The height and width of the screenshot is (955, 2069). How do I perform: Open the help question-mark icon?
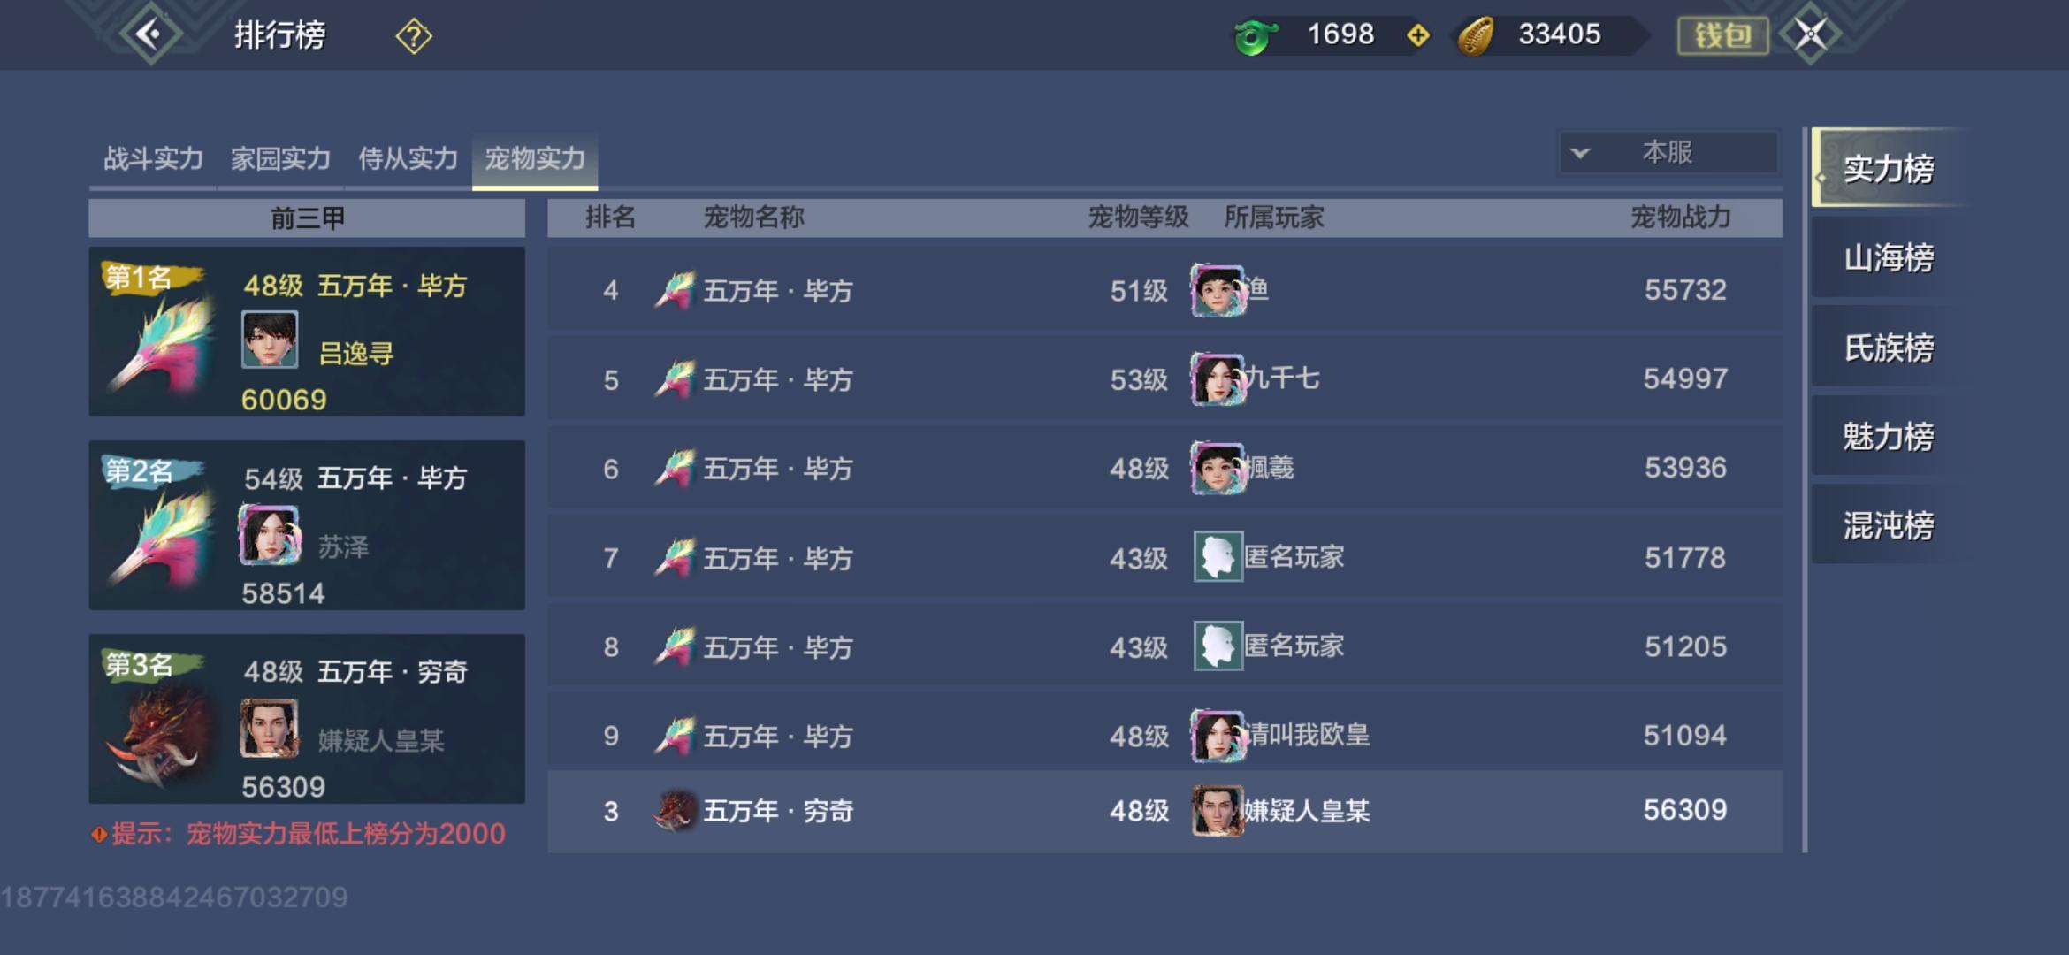pyautogui.click(x=414, y=36)
